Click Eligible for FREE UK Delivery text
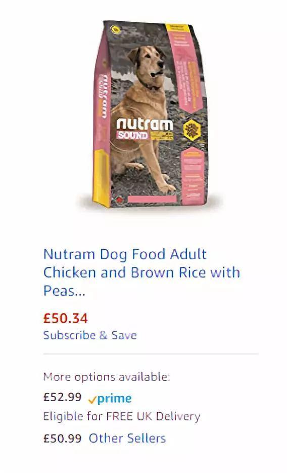This screenshot has height=473, width=287. (x=122, y=417)
